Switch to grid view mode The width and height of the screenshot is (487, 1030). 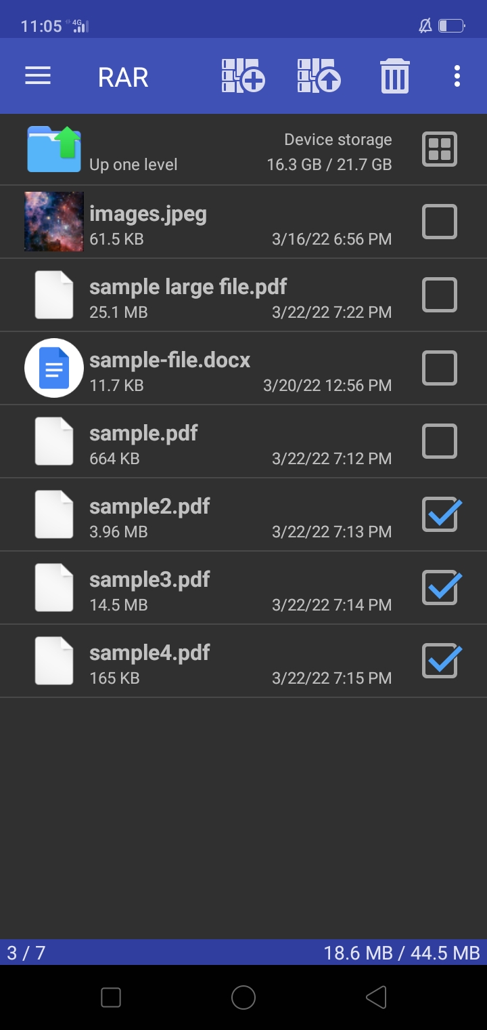439,148
